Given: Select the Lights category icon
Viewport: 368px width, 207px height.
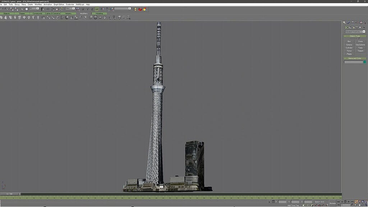Looking at the screenshot, I should 354,27.
